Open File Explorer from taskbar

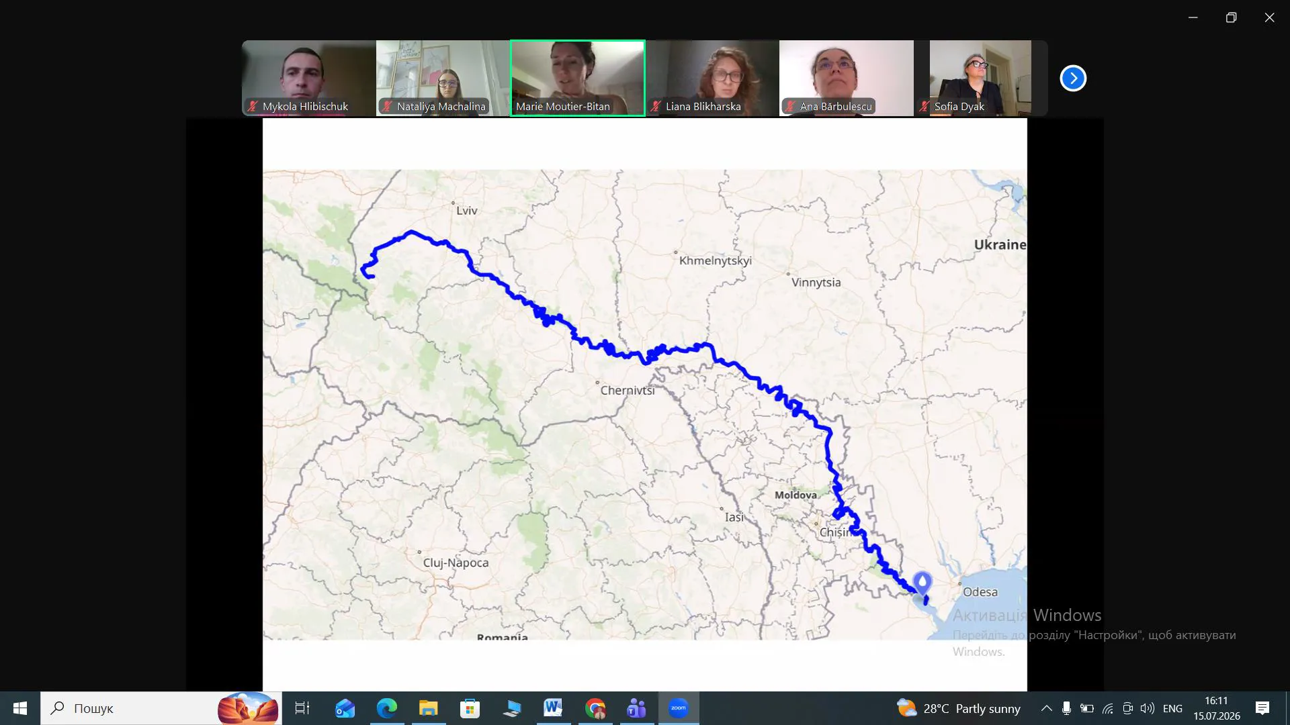(428, 708)
